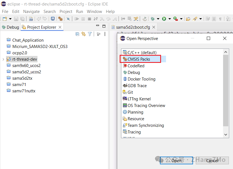
Task: Click the restart/relaunch arrow icon
Action: pos(144,19)
